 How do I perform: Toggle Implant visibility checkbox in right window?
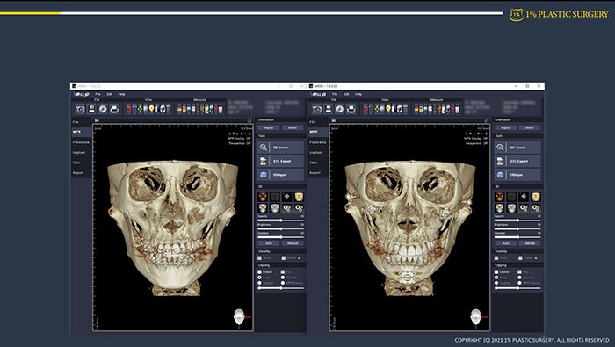[520, 258]
